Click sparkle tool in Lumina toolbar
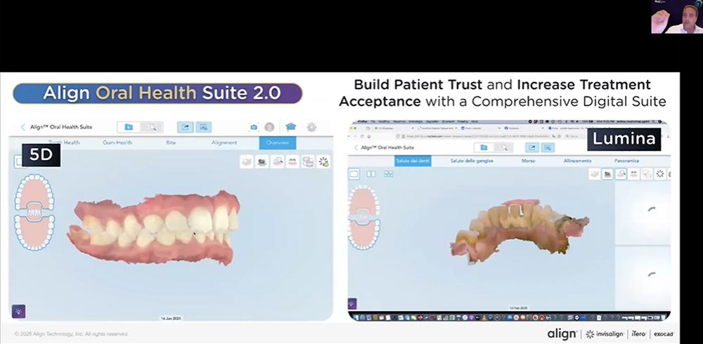The image size is (703, 344). pos(660,174)
